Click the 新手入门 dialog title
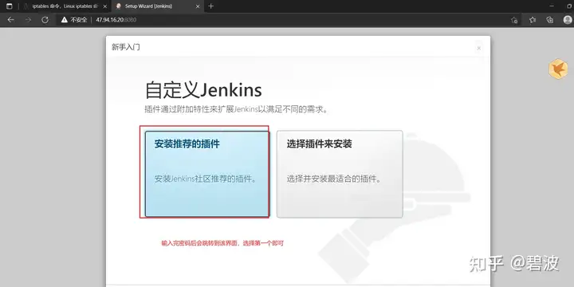The image size is (574, 287). [x=126, y=47]
